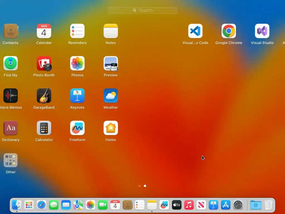Launch FaceTime from the Dock
Image resolution: width=285 pixels, height=214 pixels.
pyautogui.click(x=103, y=205)
